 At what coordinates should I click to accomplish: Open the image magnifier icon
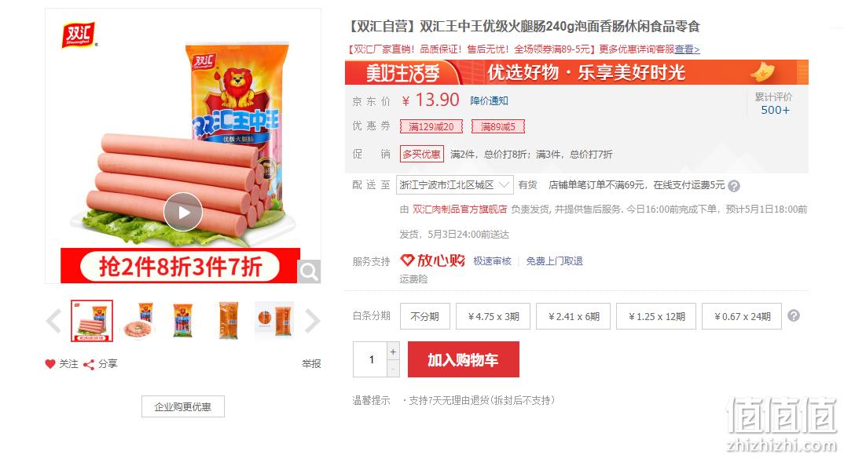pos(309,272)
